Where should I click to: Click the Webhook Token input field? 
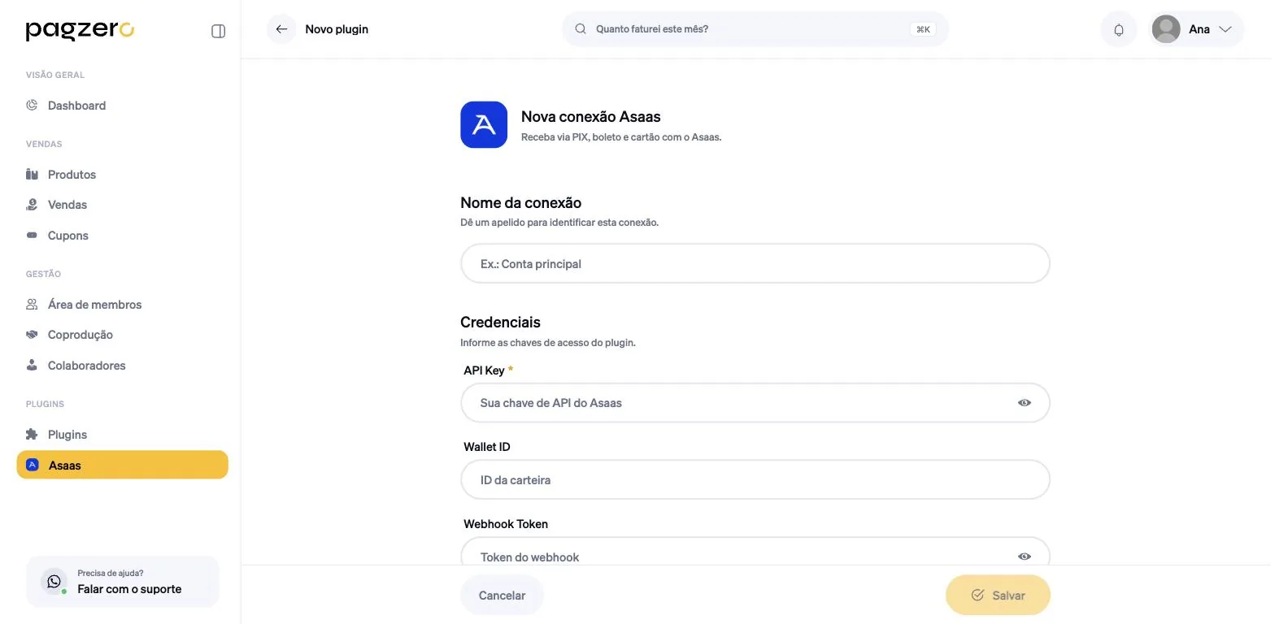(x=755, y=552)
